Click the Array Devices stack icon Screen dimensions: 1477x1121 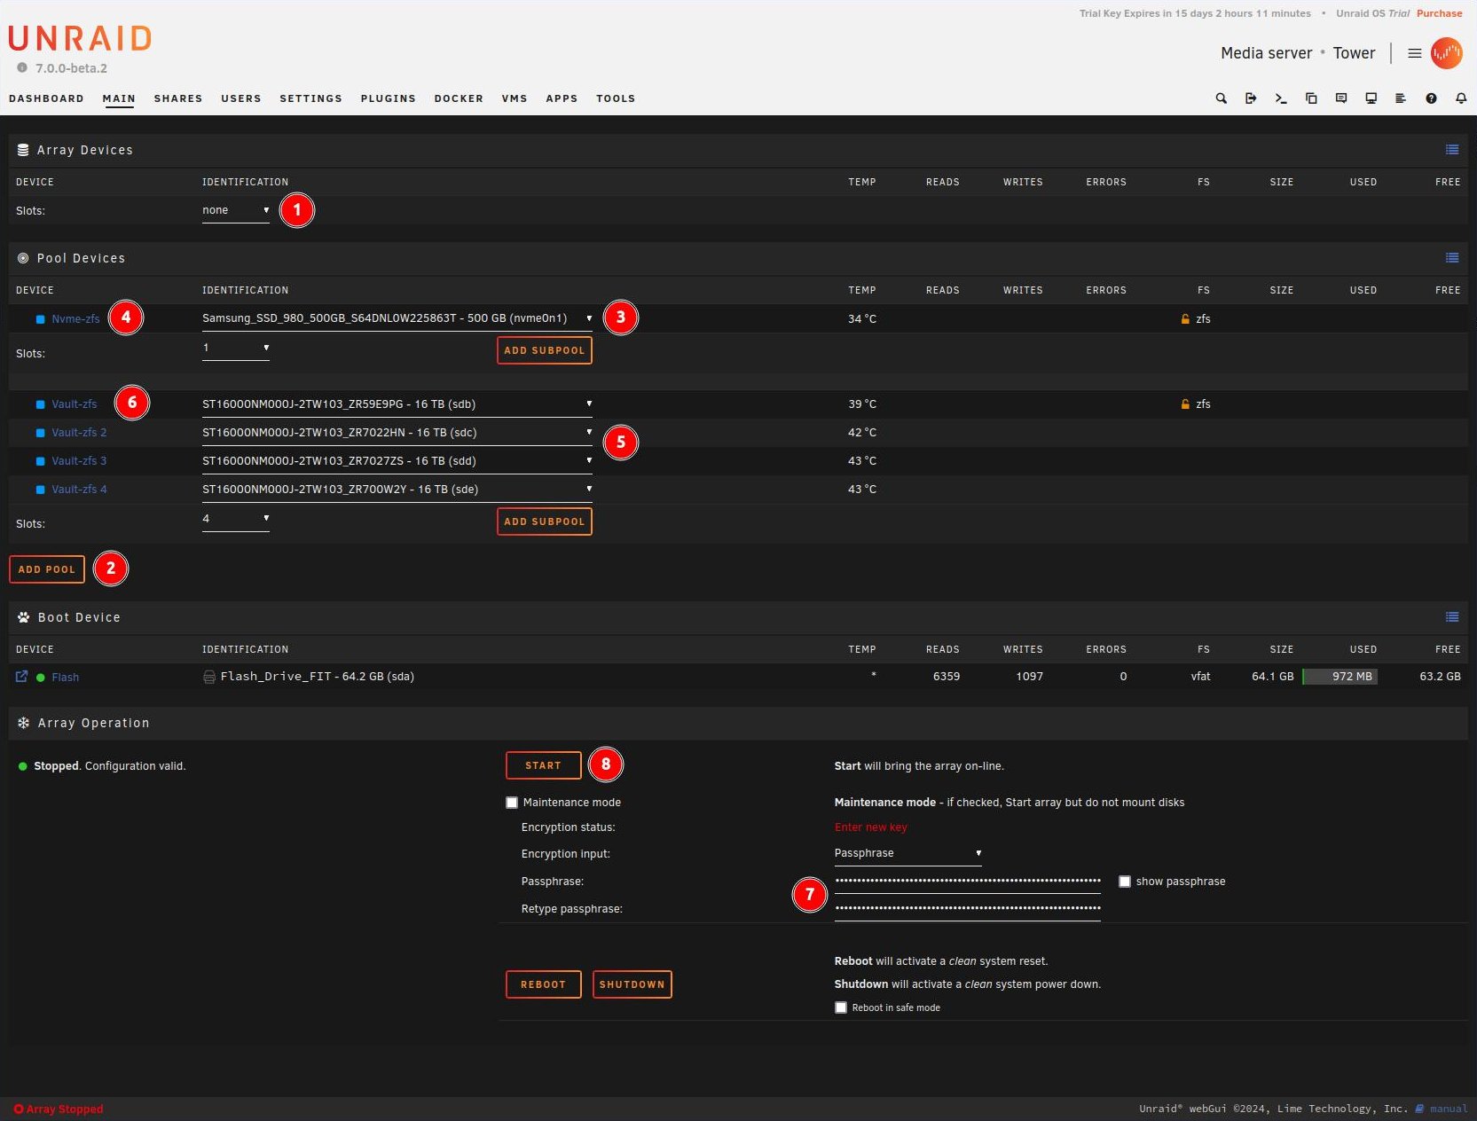point(23,150)
